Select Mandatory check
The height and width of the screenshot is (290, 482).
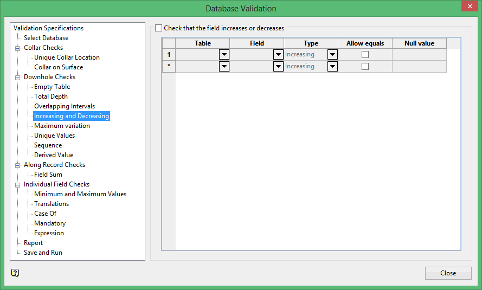point(50,223)
